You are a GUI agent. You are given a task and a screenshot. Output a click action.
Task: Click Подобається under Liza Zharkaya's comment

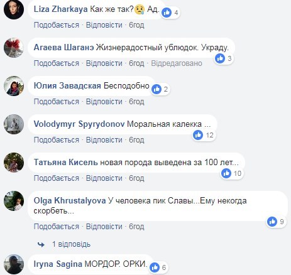[x=57, y=25]
